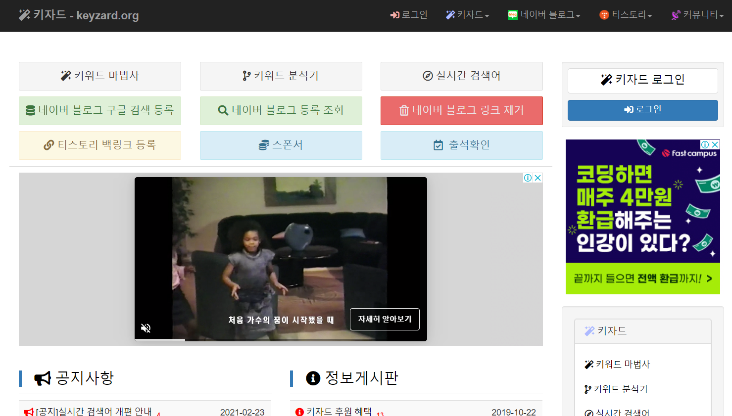732x416 pixels.
Task: Open the 키워드 분석기 button
Action: click(281, 76)
